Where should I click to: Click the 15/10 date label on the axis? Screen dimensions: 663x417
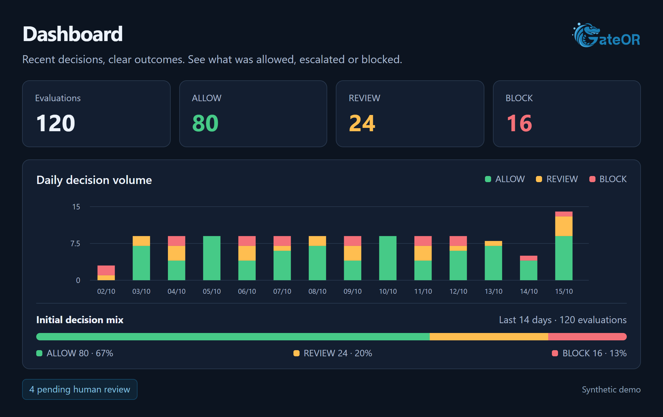[x=564, y=291]
